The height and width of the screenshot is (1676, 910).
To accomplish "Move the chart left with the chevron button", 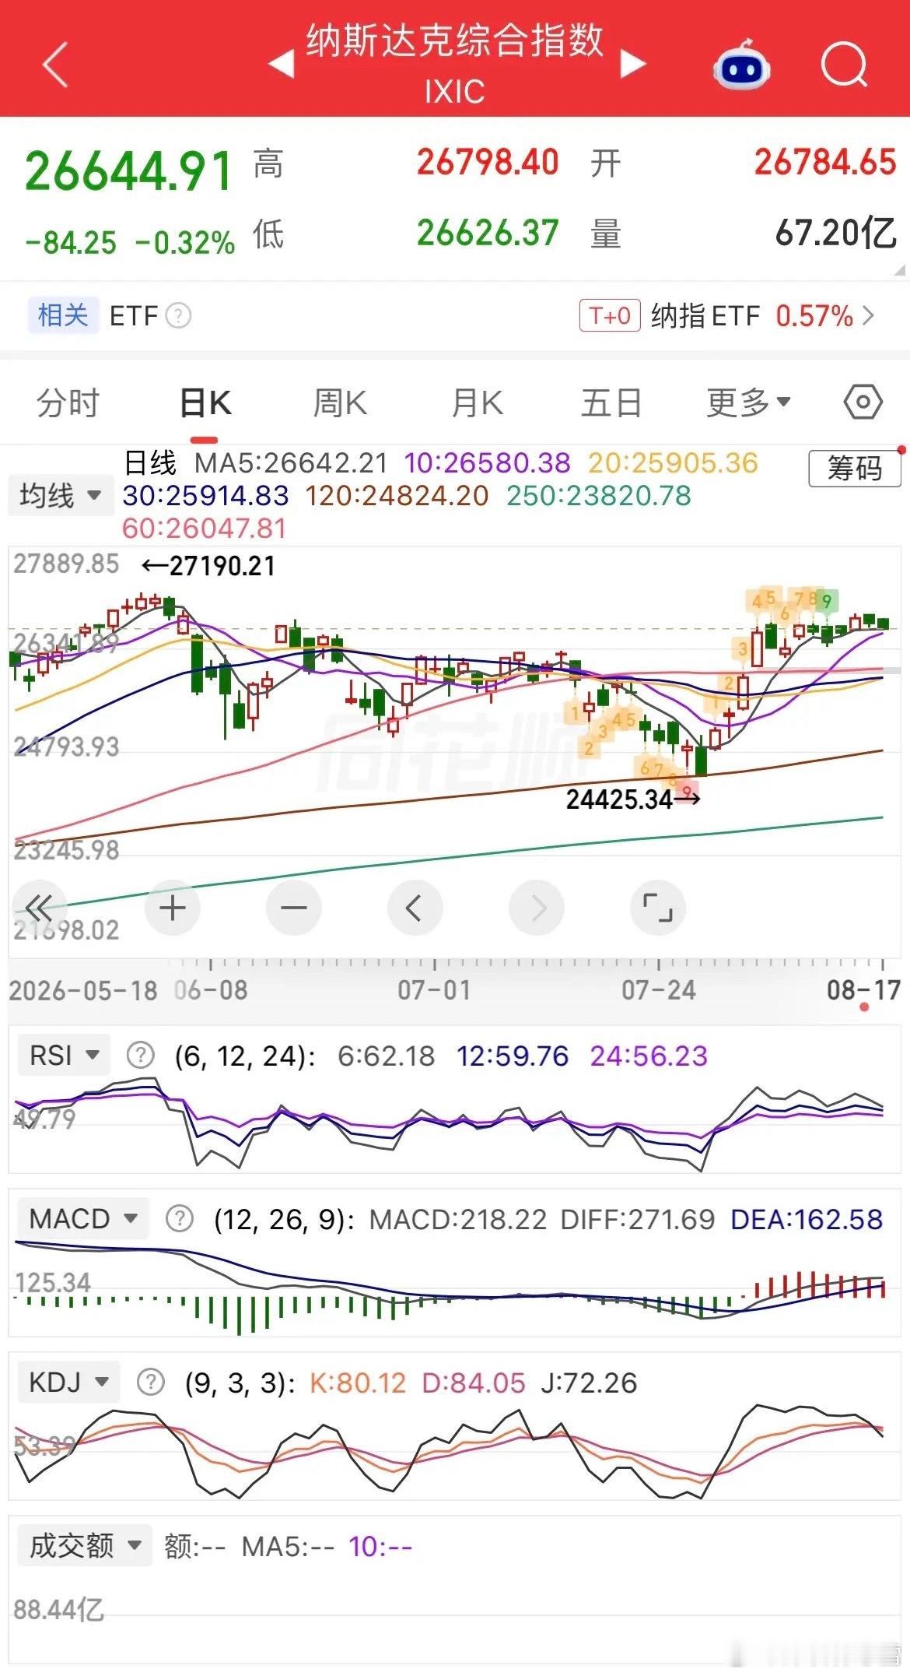I will point(415,908).
